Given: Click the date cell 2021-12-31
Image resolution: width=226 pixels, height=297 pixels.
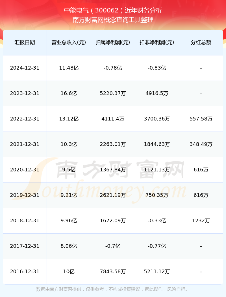Looking at the screenshot, I should click(25, 144).
